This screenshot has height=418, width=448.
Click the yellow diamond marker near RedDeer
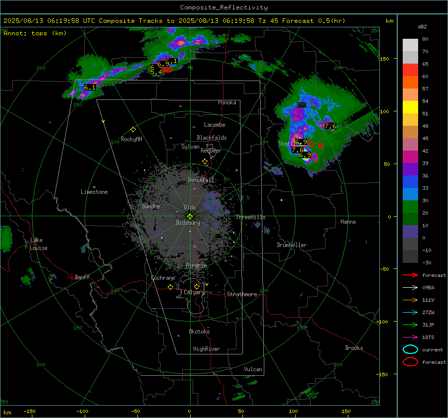point(205,162)
